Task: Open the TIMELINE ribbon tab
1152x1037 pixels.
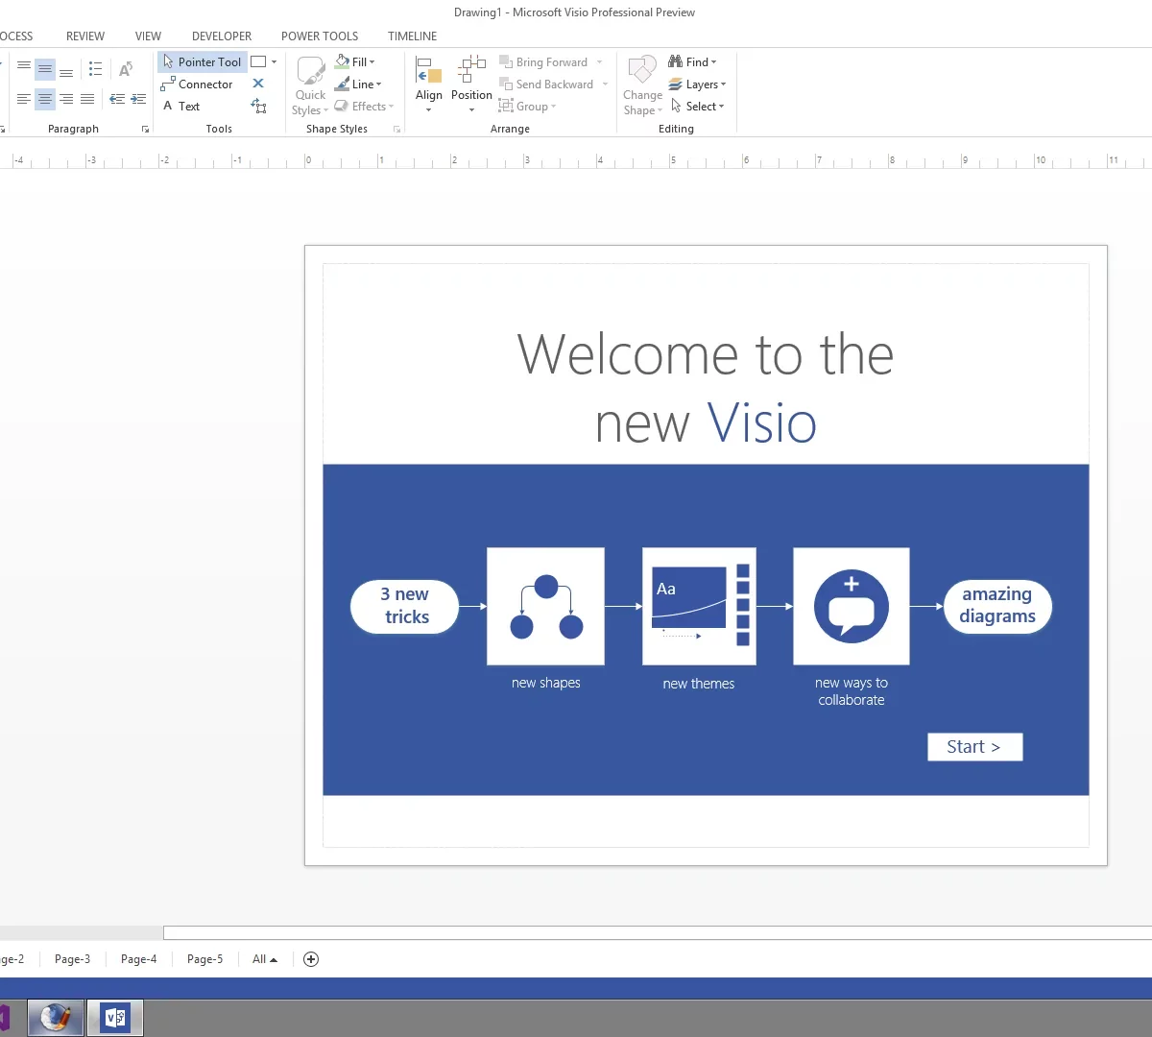Action: point(412,36)
